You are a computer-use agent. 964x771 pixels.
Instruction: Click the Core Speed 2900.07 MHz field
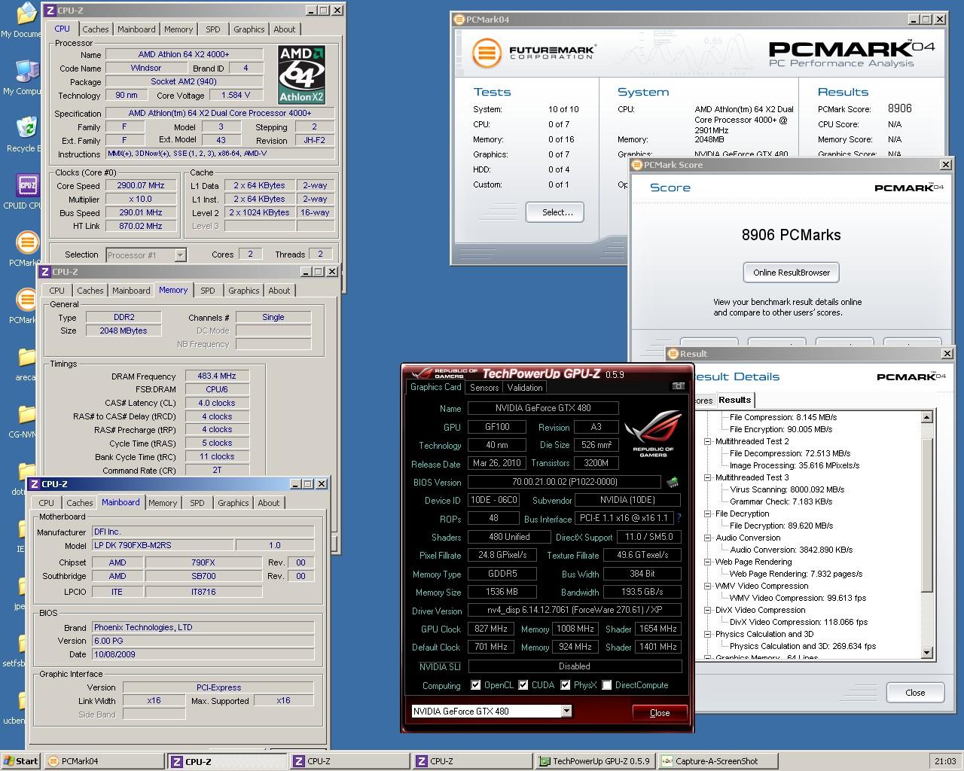pos(141,185)
